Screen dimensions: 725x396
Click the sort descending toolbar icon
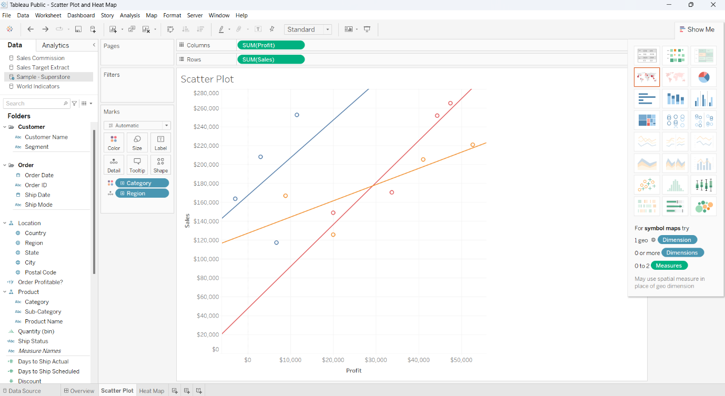tap(202, 29)
